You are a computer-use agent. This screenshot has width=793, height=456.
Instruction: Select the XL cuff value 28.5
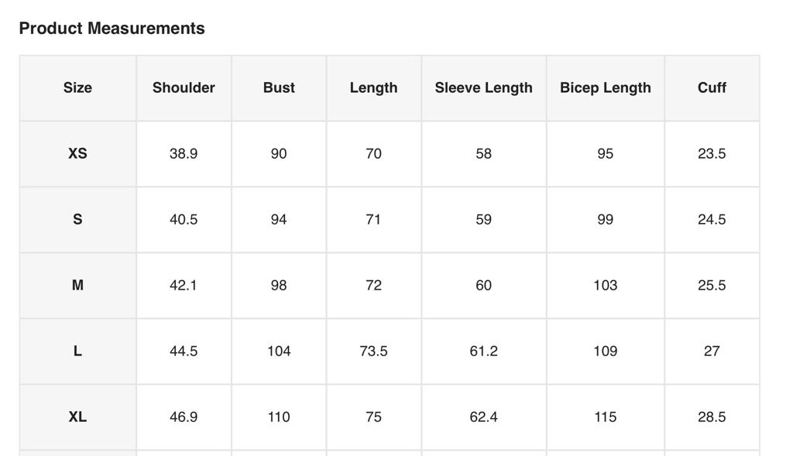click(712, 417)
